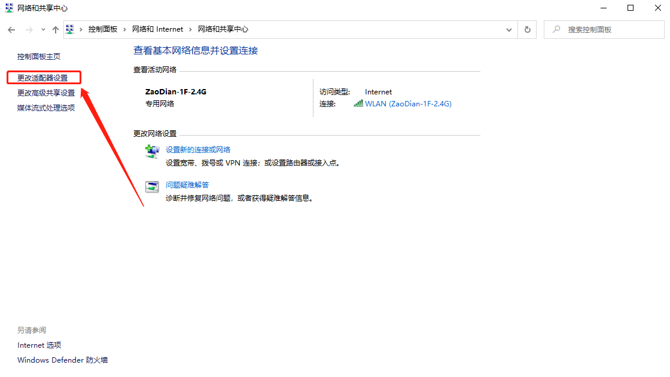Click the window title bar network icon

coord(9,8)
